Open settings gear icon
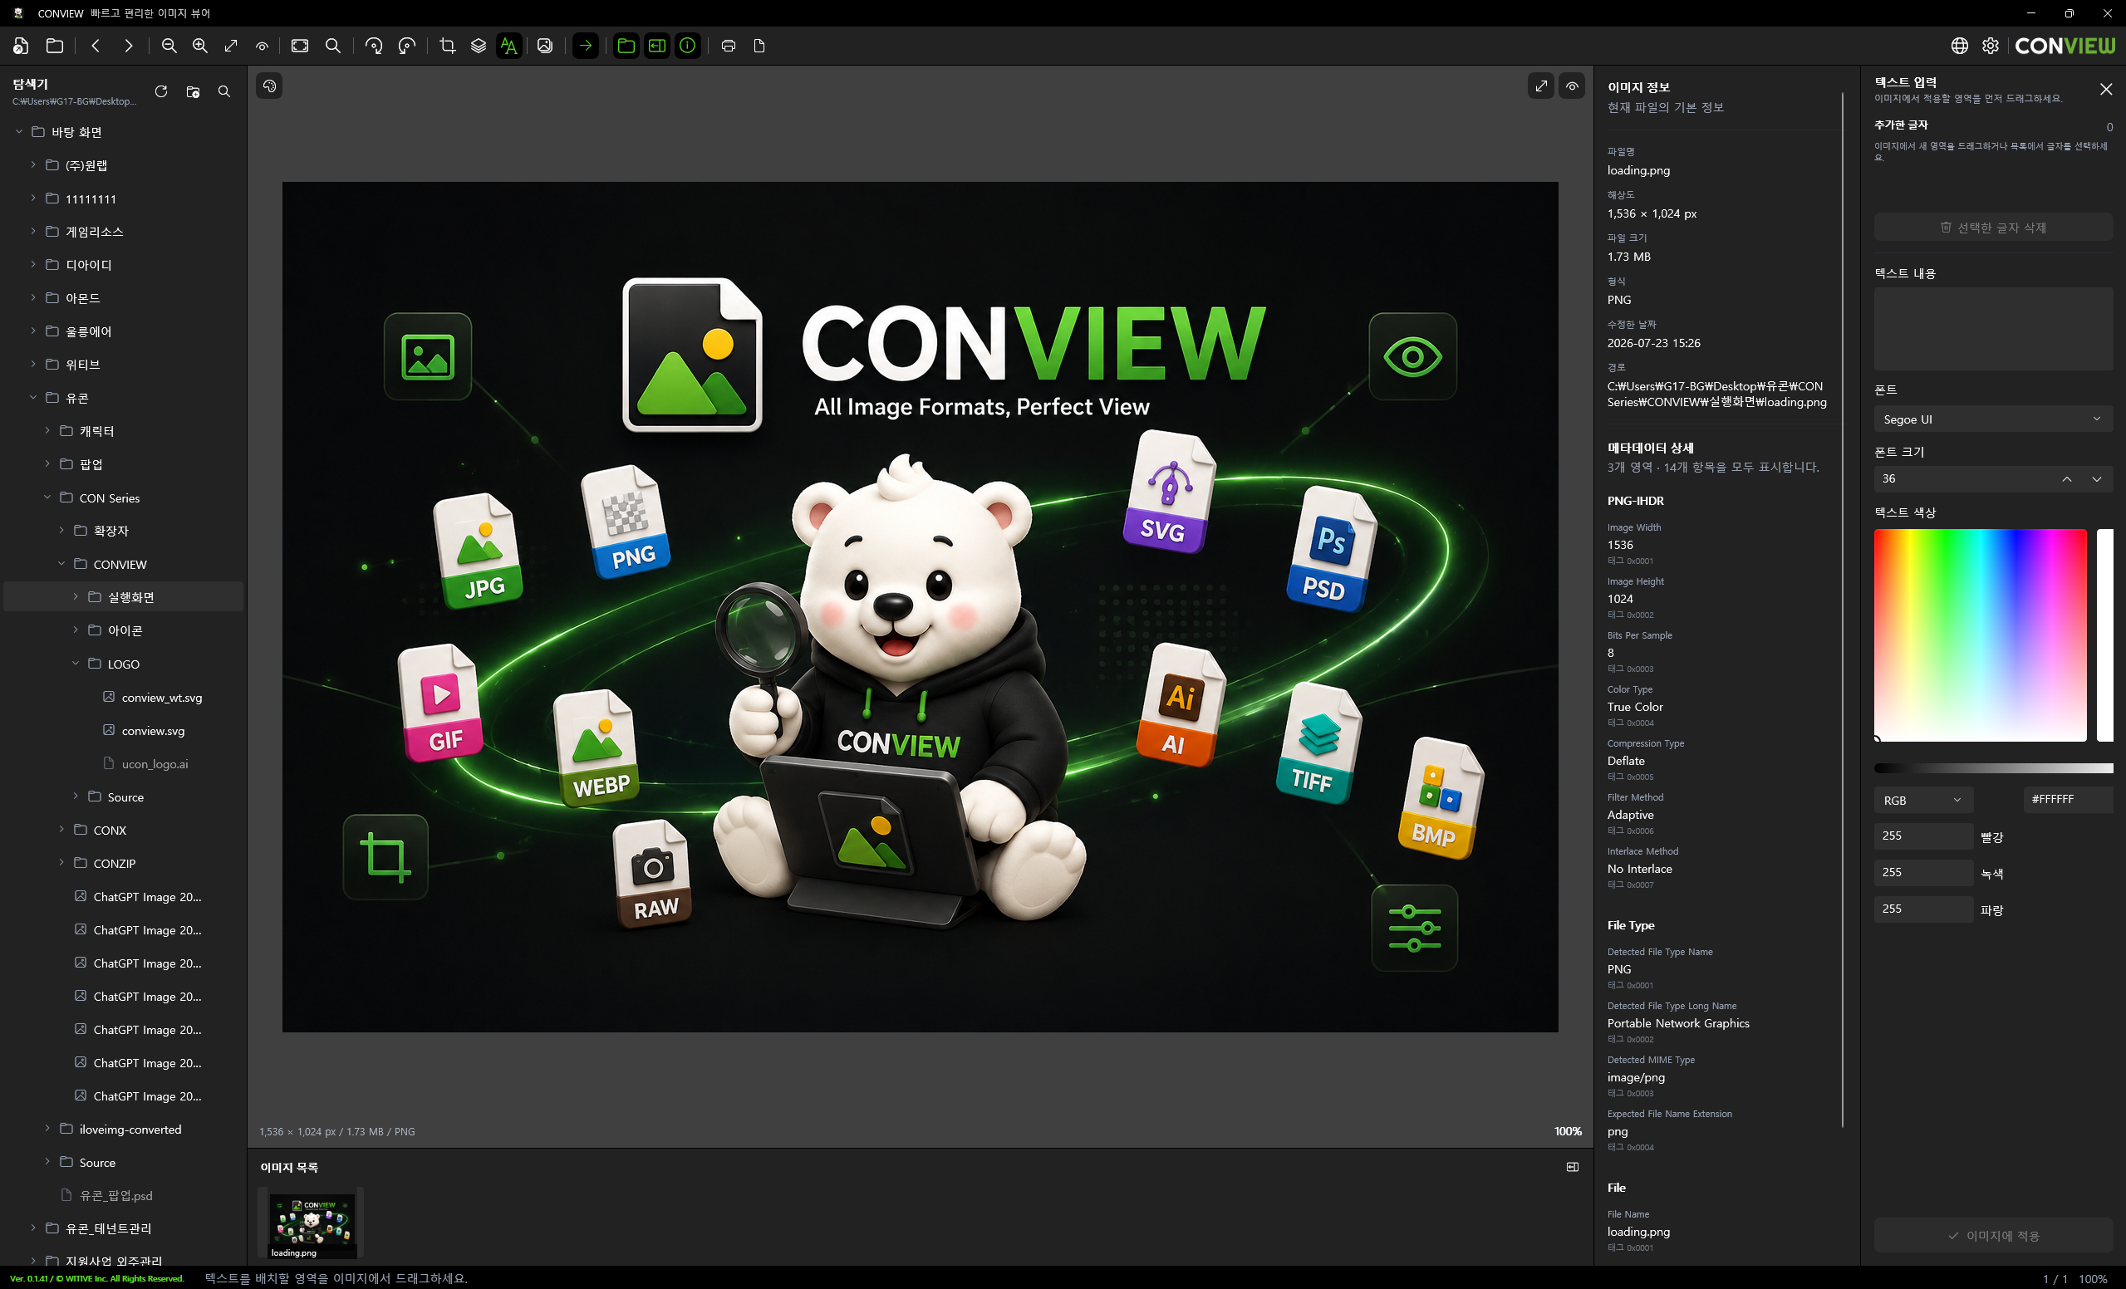This screenshot has width=2126, height=1289. (1991, 46)
